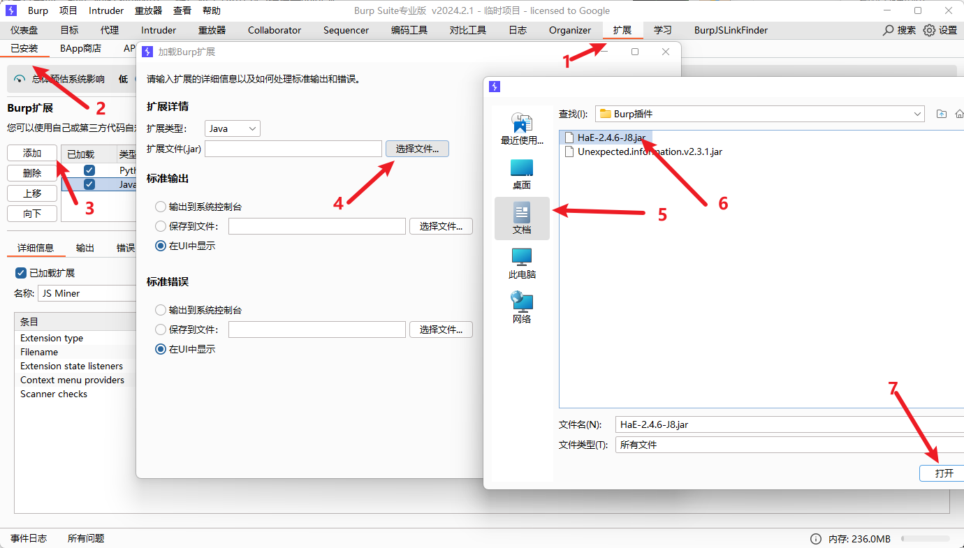This screenshot has height=548, width=964.
Task: Click the memory info circle icon
Action: coord(815,539)
